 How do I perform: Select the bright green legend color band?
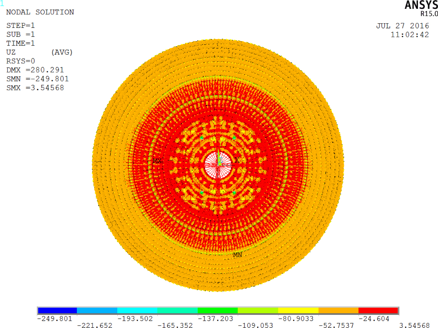[218, 310]
